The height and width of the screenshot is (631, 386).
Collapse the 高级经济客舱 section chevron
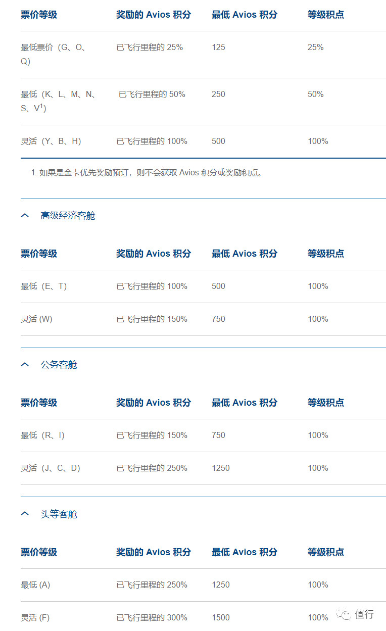coord(25,215)
